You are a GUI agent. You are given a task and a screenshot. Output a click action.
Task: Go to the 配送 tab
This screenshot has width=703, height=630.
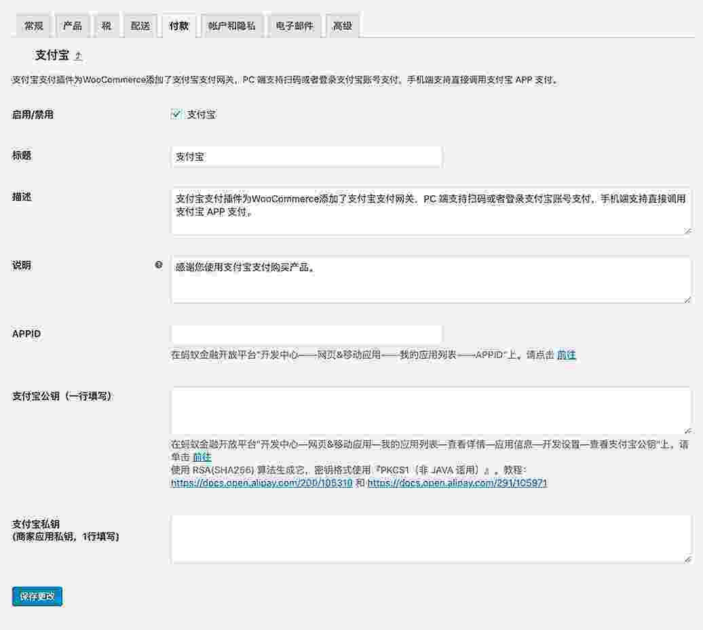point(140,26)
